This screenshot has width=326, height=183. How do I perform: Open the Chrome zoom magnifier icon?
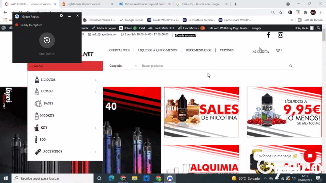[273, 12]
